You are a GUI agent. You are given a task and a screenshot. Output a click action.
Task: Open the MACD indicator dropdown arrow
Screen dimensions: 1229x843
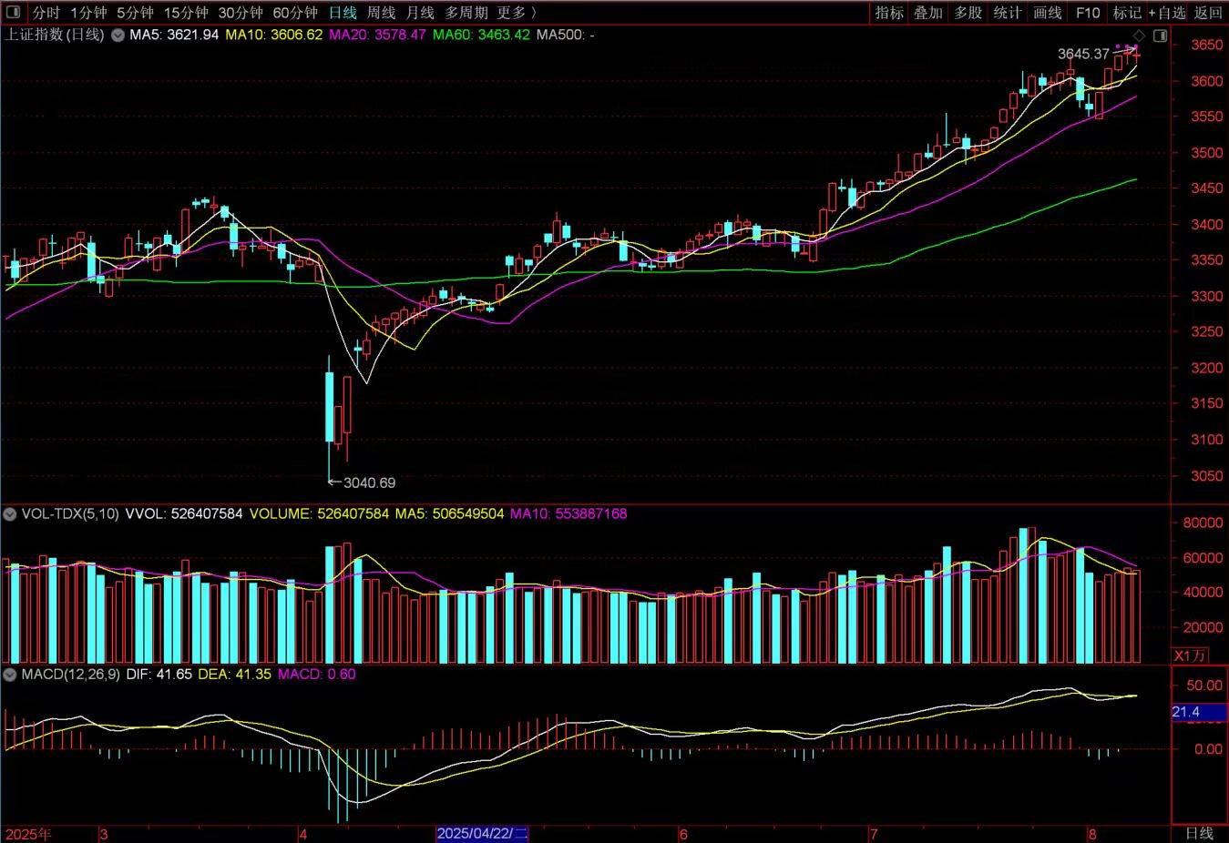point(10,674)
